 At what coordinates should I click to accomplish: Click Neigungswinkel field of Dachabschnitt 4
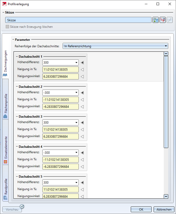pyautogui.click(x=61, y=167)
